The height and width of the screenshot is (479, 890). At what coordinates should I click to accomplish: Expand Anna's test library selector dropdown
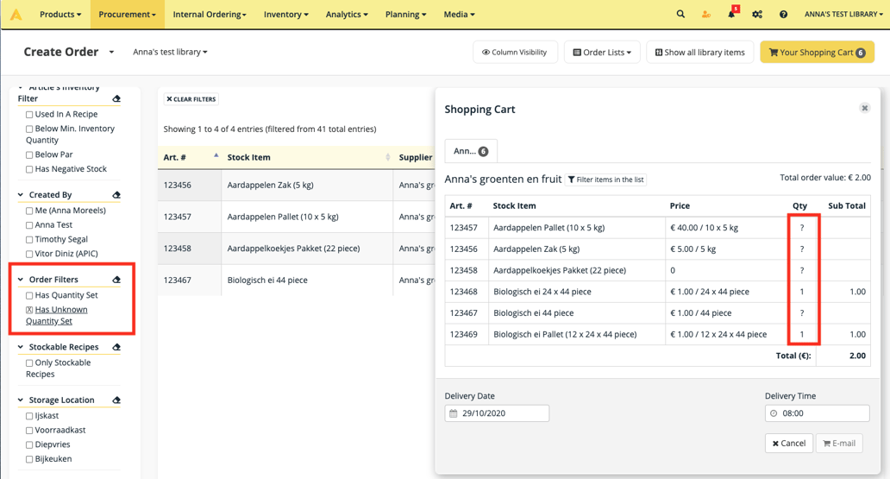click(x=170, y=52)
